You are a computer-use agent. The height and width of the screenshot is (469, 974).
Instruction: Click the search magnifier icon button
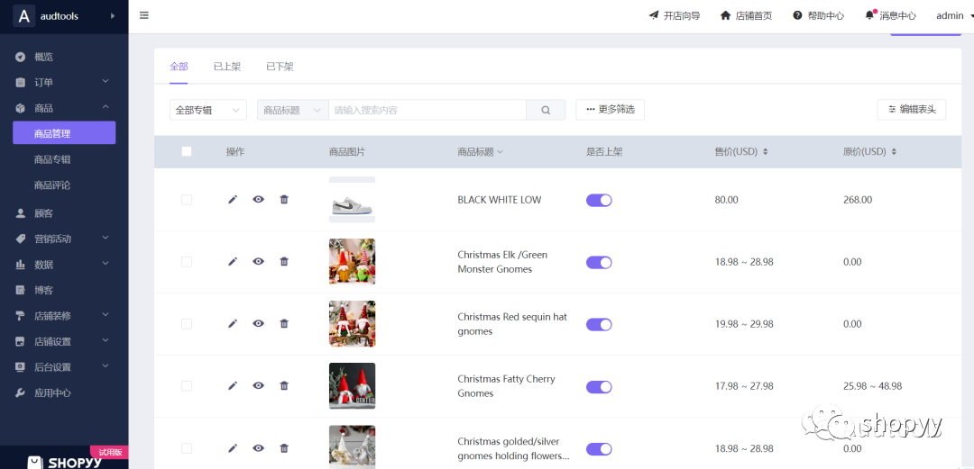click(546, 110)
